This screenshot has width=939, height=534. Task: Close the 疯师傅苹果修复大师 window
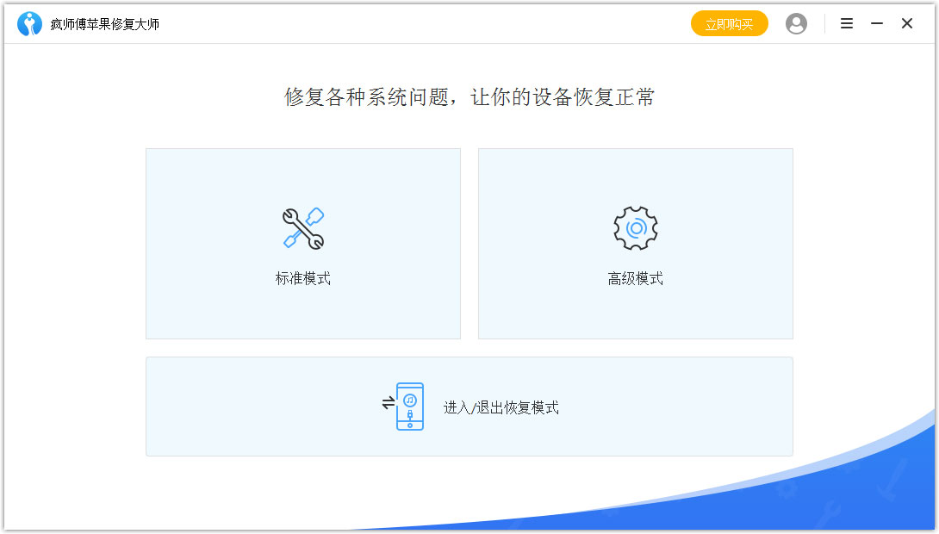click(906, 23)
